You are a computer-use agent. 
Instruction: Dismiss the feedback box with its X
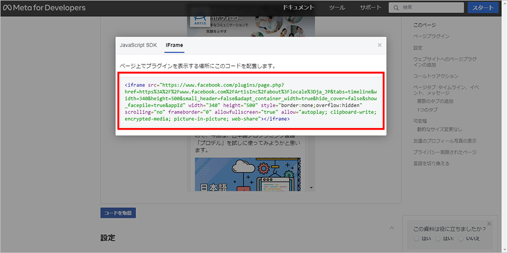[x=489, y=224]
